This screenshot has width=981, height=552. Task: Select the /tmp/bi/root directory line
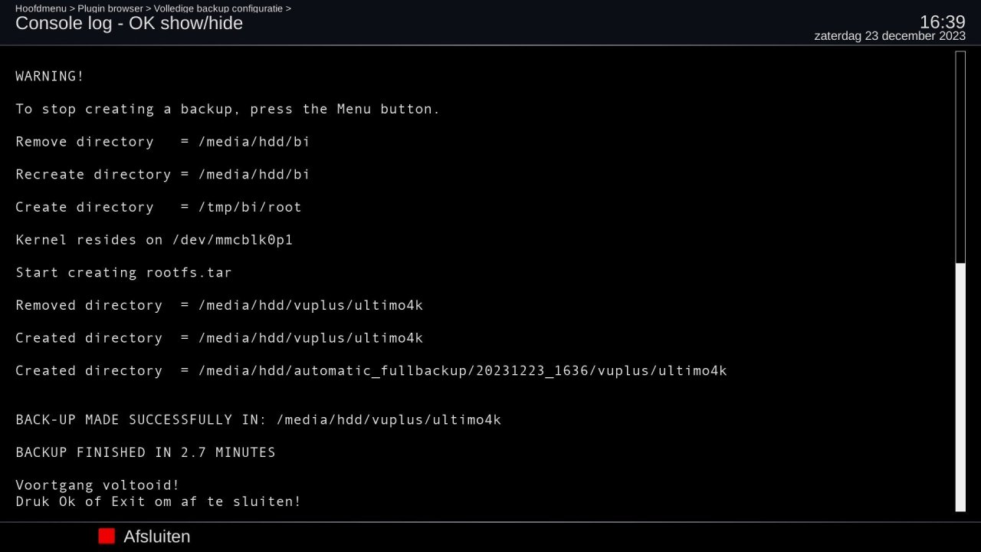pyautogui.click(x=159, y=207)
